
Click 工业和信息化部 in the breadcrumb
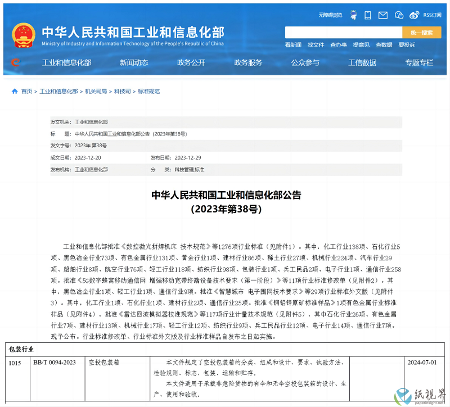(58, 92)
